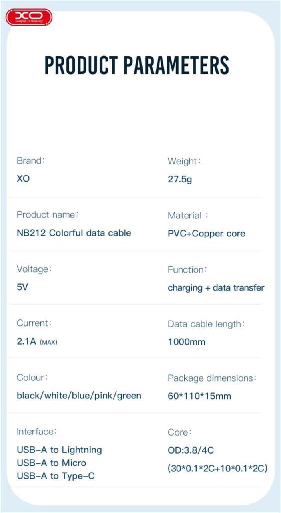Click USB-A to Type-C interface line

[56, 476]
